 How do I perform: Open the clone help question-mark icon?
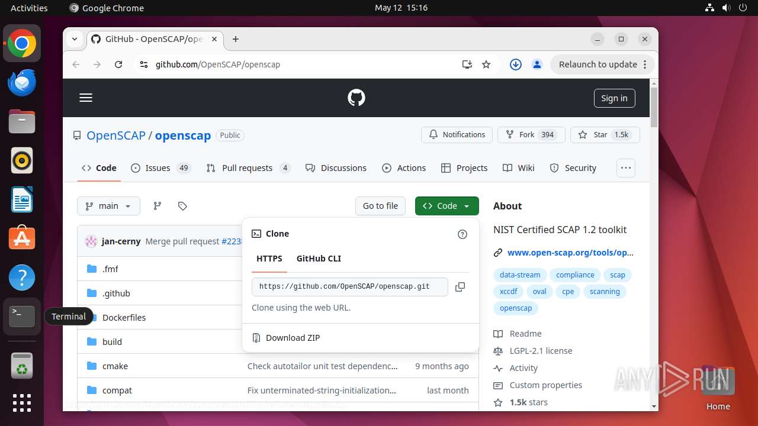point(462,234)
